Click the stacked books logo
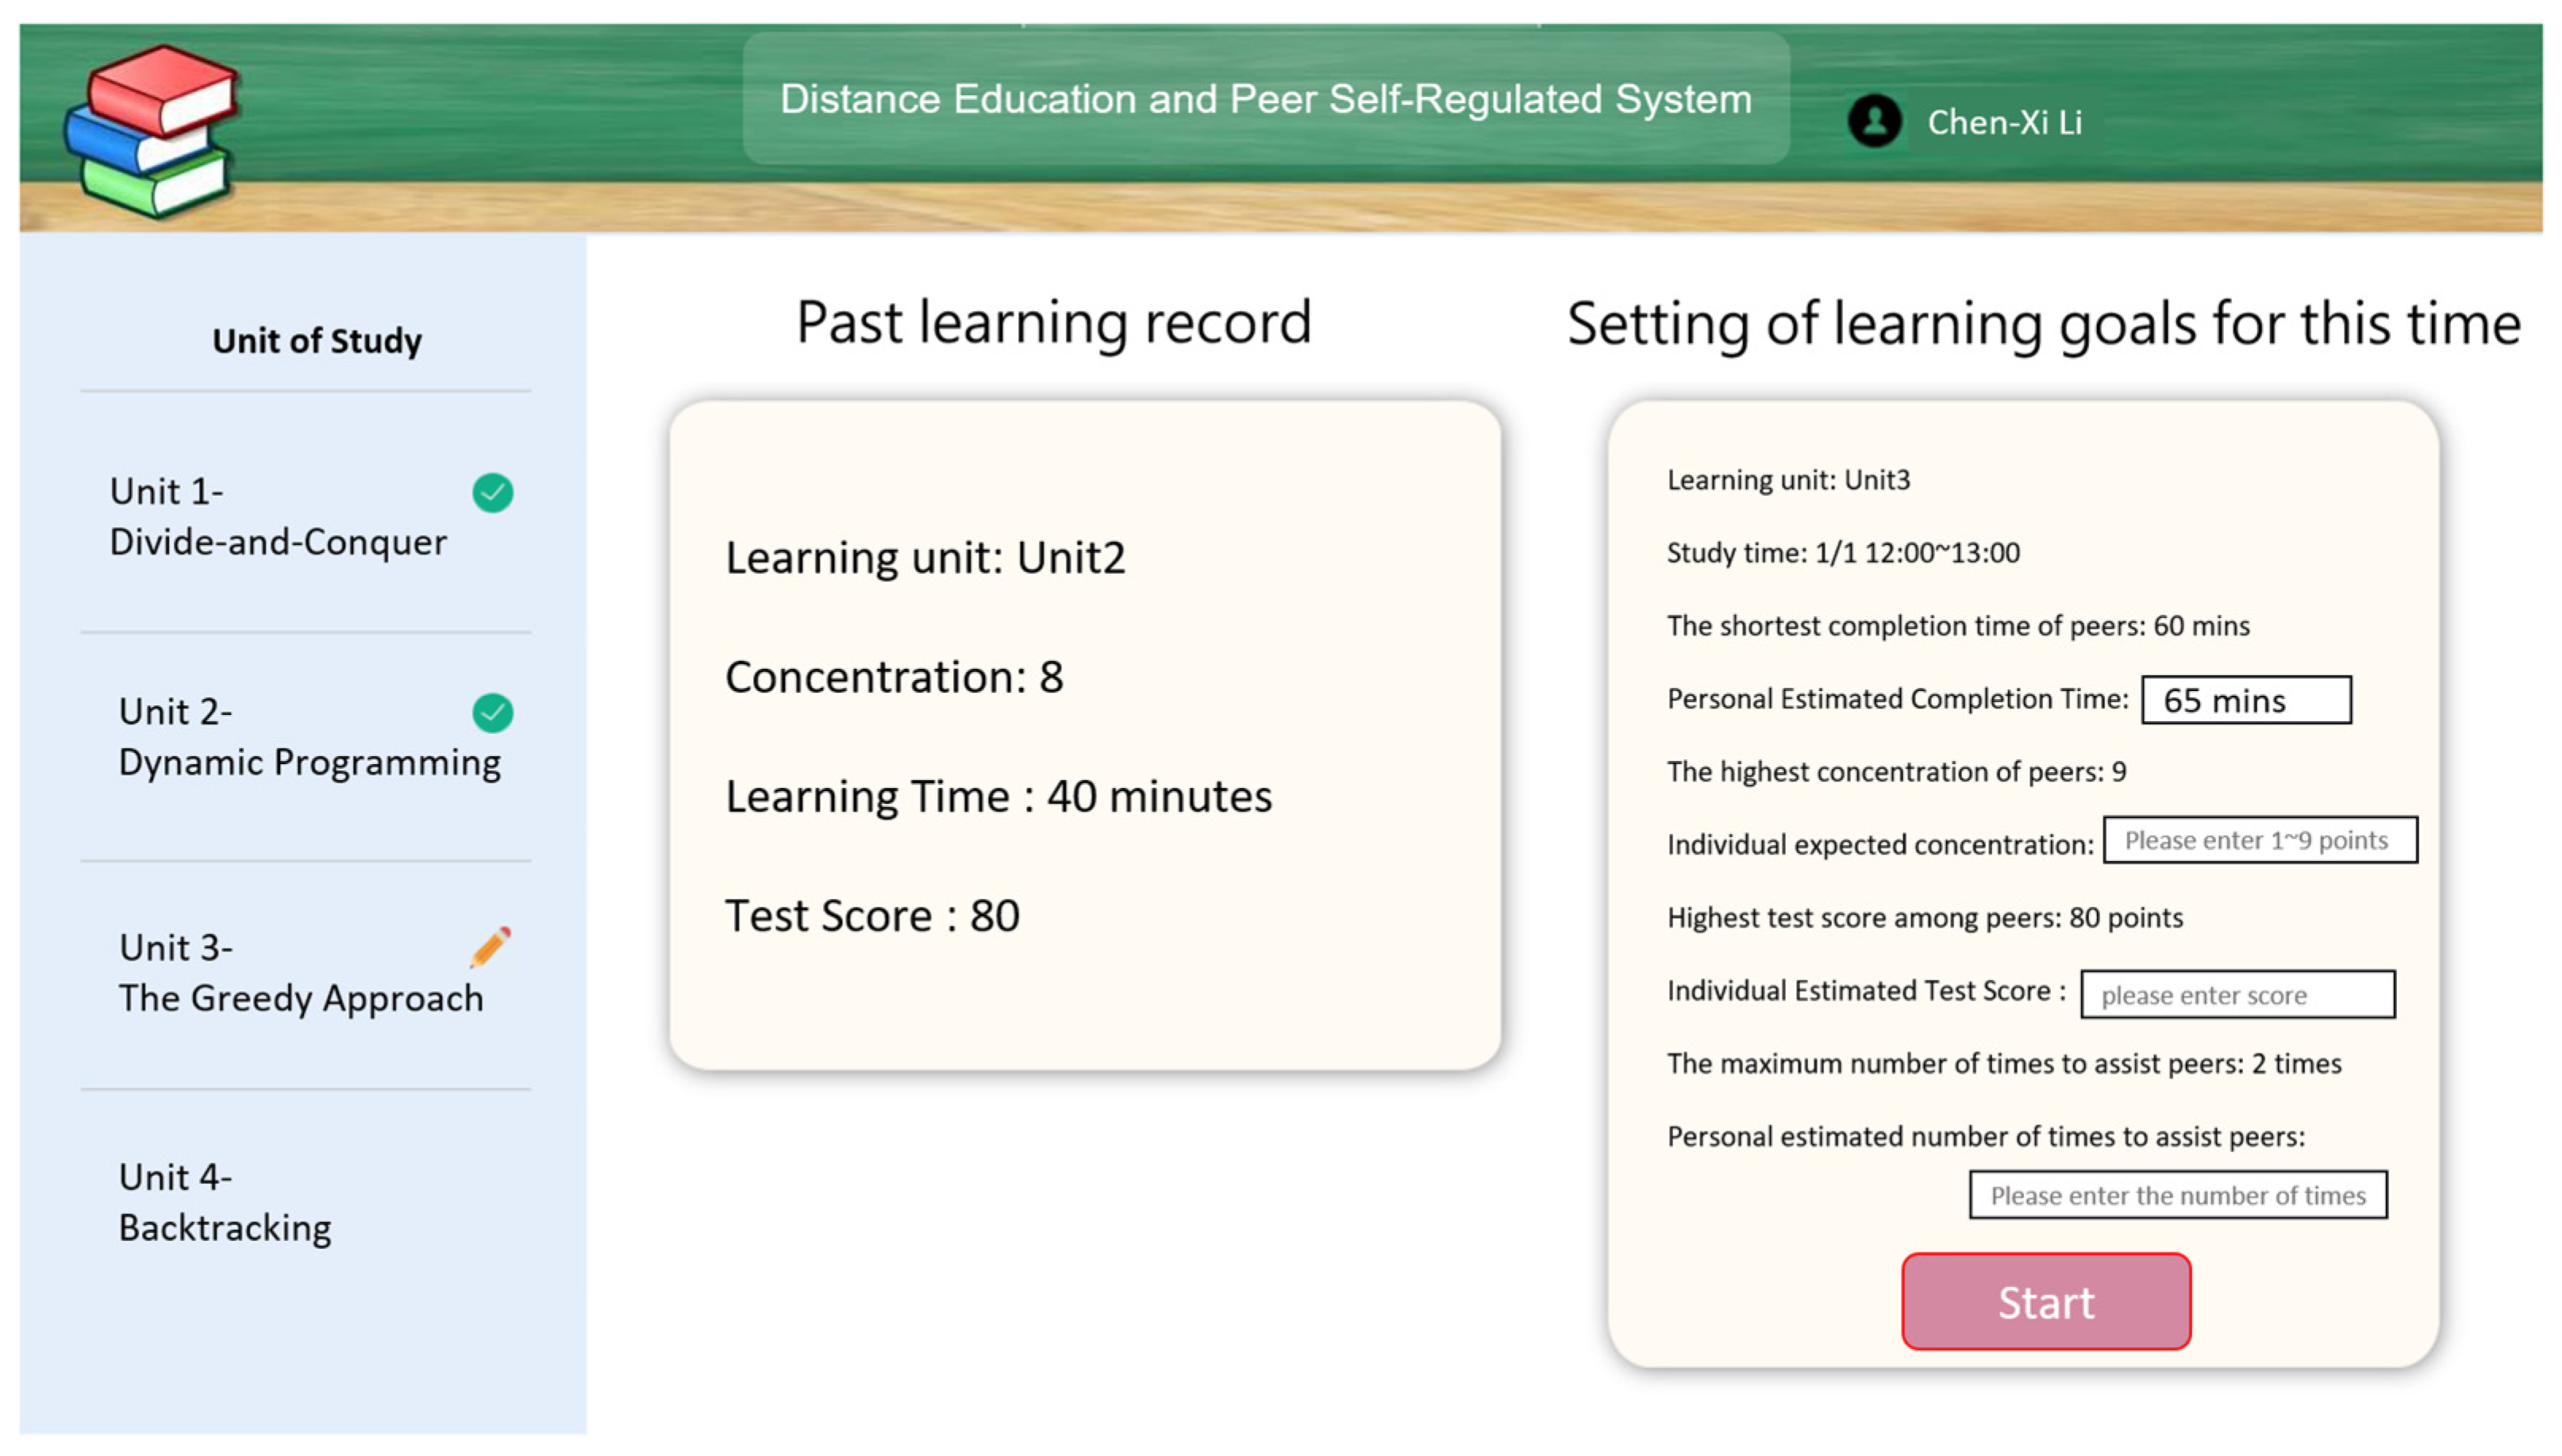 pos(152,130)
